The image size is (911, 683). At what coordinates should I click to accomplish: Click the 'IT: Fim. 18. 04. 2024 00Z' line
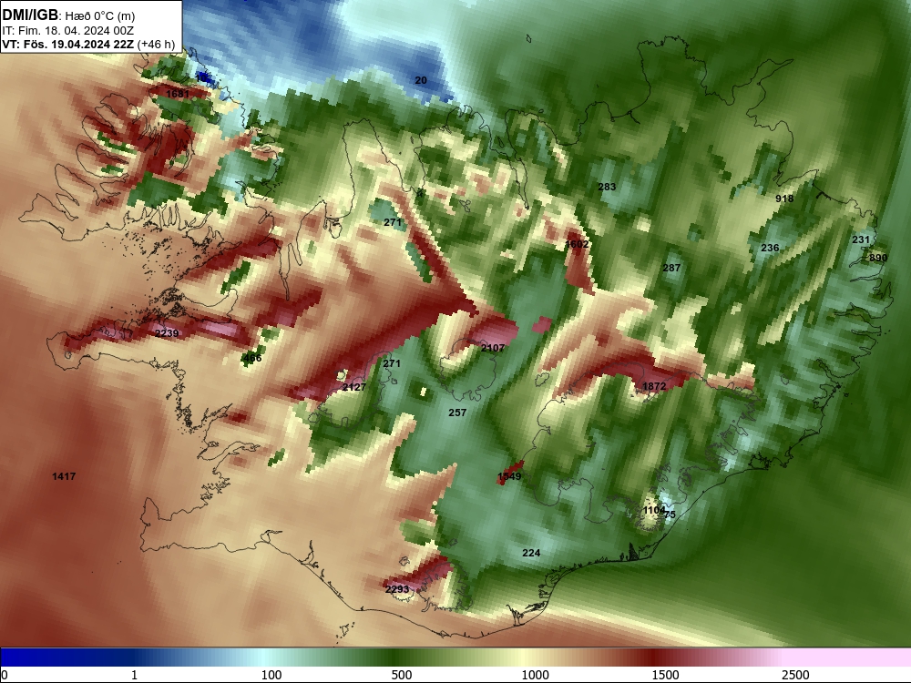pos(68,31)
